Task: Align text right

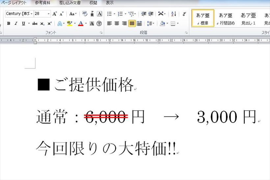Action: pos(124,23)
